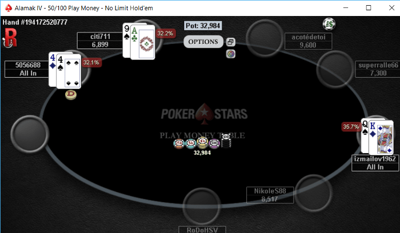Click the four of spades card
Image resolution: width=400 pixels, height=233 pixels.
(x=69, y=71)
